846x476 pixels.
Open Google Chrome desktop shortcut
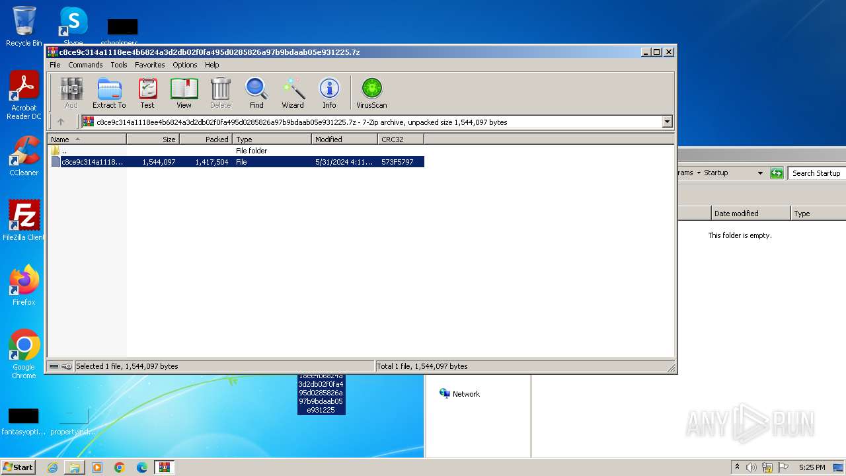coord(24,354)
